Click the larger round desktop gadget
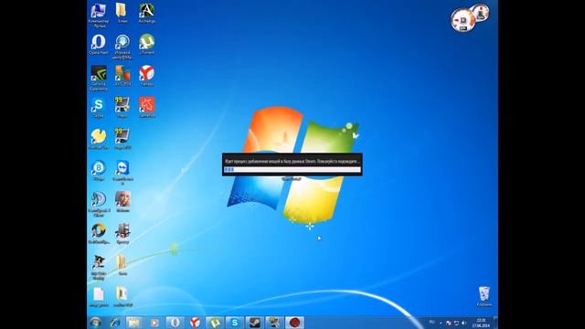Viewport: 585px width, 329px height. pyautogui.click(x=463, y=20)
